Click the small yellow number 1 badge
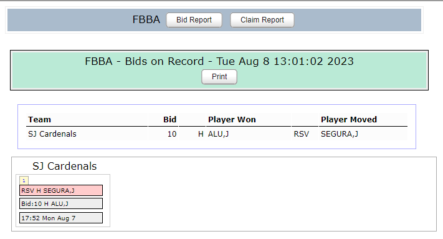Image resolution: width=443 pixels, height=239 pixels. 24,180
